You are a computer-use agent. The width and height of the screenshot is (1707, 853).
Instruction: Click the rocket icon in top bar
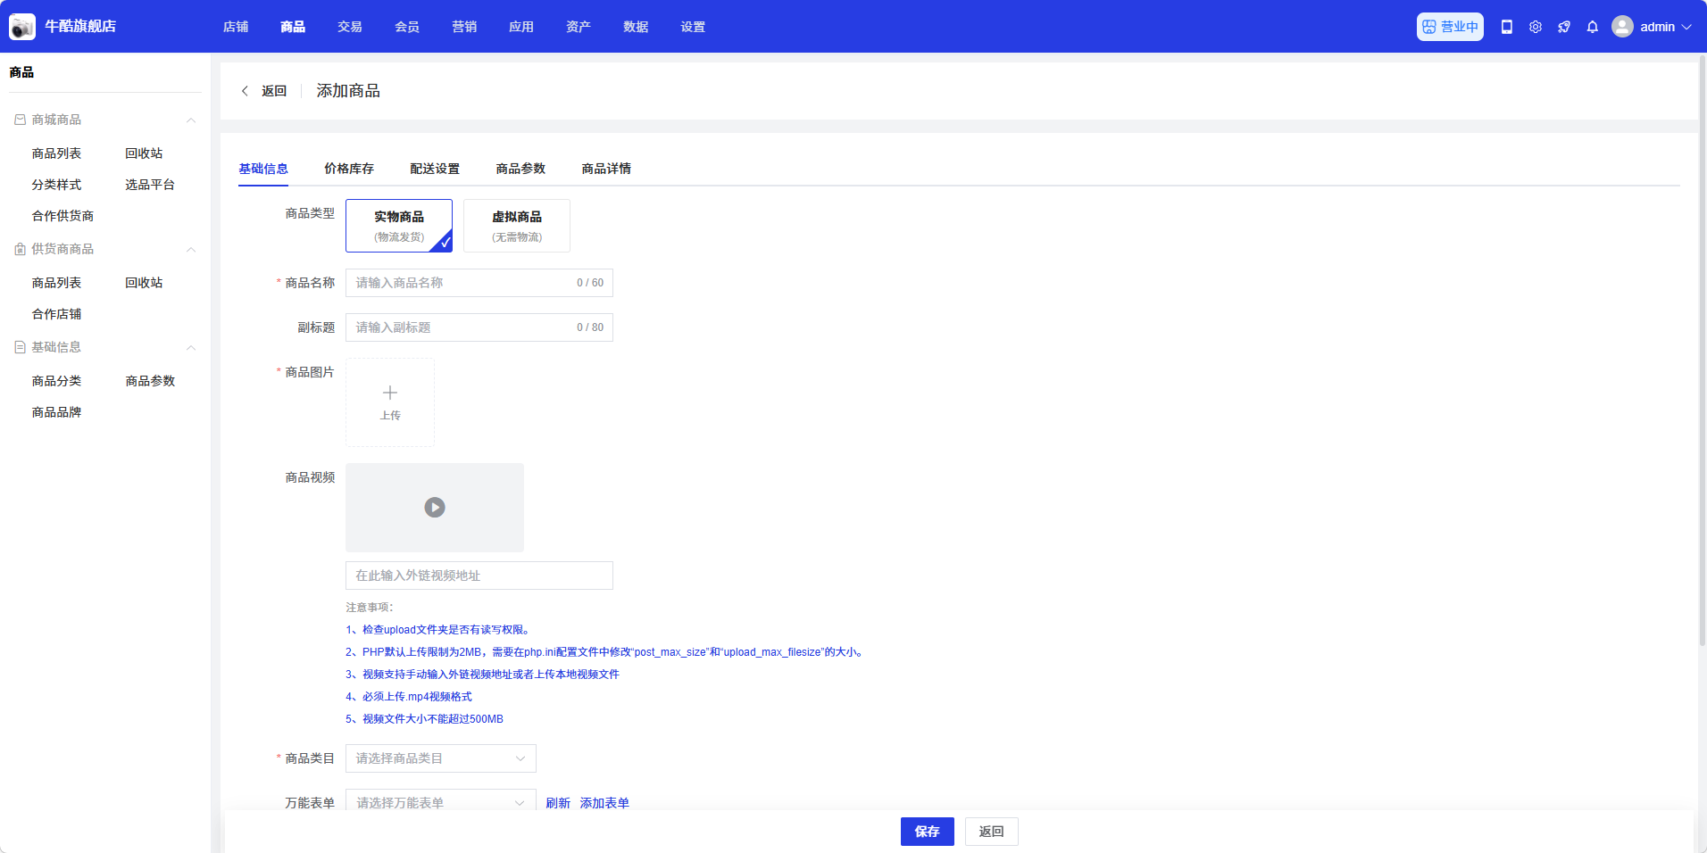click(x=1564, y=27)
